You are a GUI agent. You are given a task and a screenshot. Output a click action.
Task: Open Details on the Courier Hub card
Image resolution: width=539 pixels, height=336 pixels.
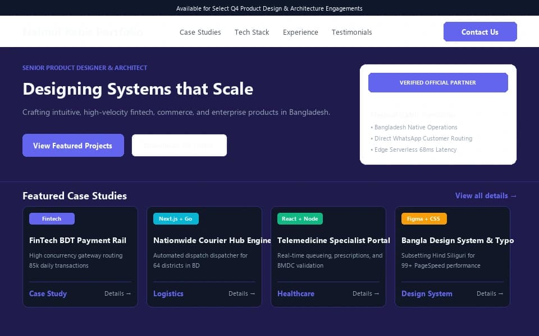coord(241,293)
